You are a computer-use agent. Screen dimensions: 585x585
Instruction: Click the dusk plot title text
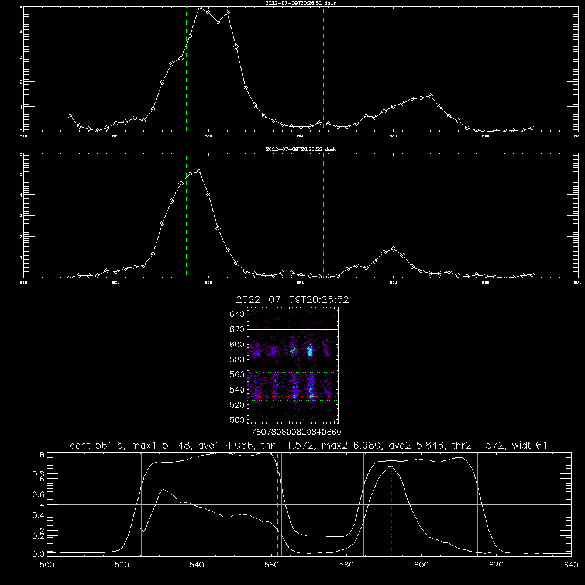pyautogui.click(x=301, y=149)
